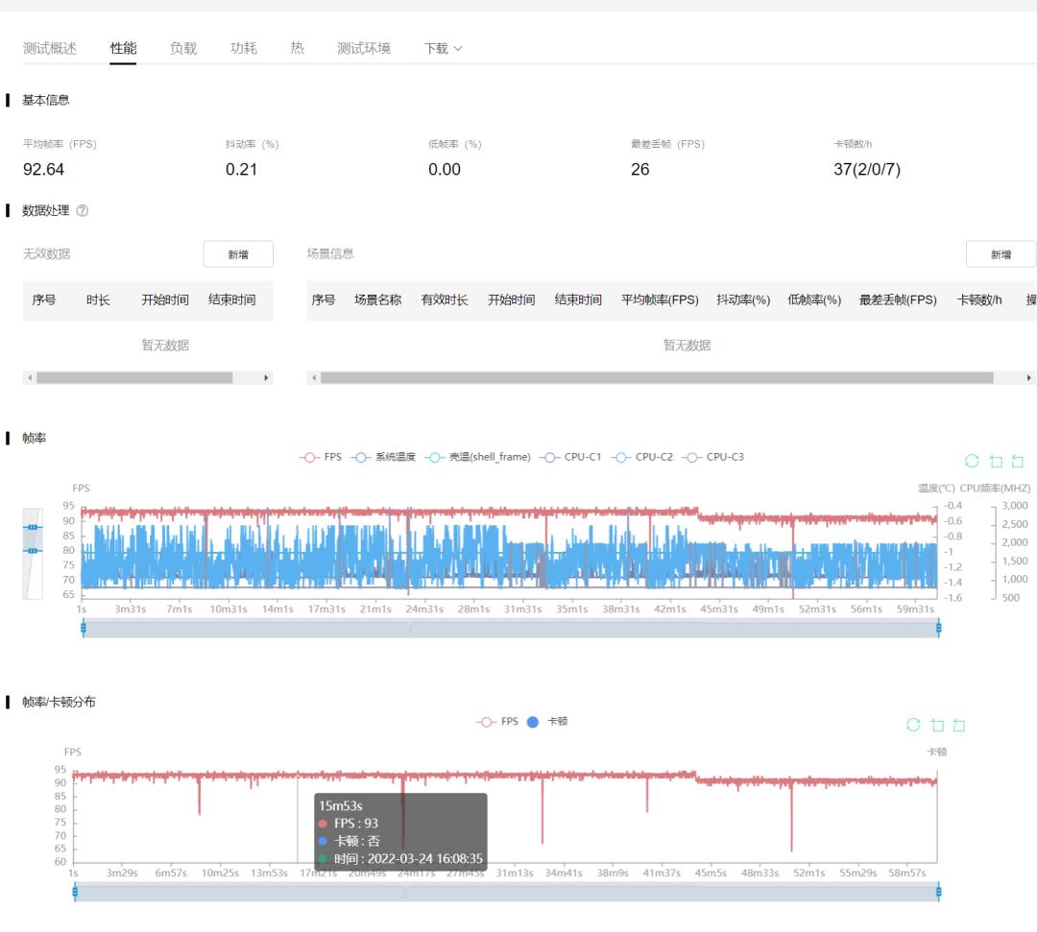This screenshot has width=1037, height=932.
Task: Expand the 下载 dropdown menu
Action: (443, 48)
